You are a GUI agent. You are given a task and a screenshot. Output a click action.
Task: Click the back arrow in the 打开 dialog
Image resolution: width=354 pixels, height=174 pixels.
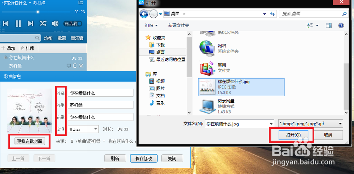point(144,14)
